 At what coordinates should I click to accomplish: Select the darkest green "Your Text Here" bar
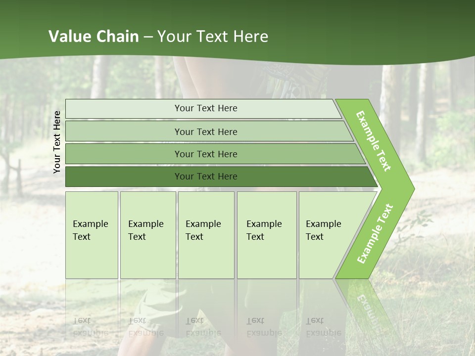(x=206, y=177)
